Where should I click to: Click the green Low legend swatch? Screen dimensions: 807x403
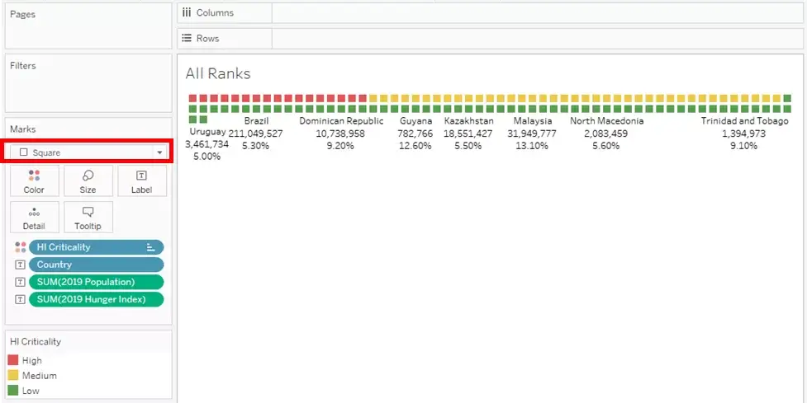[x=13, y=391]
